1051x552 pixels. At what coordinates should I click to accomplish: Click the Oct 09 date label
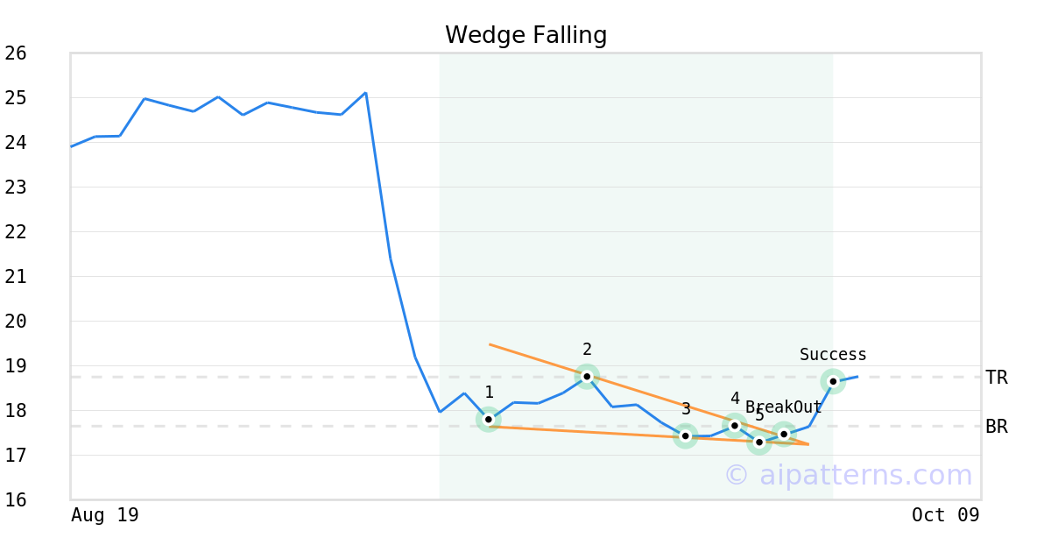click(945, 515)
